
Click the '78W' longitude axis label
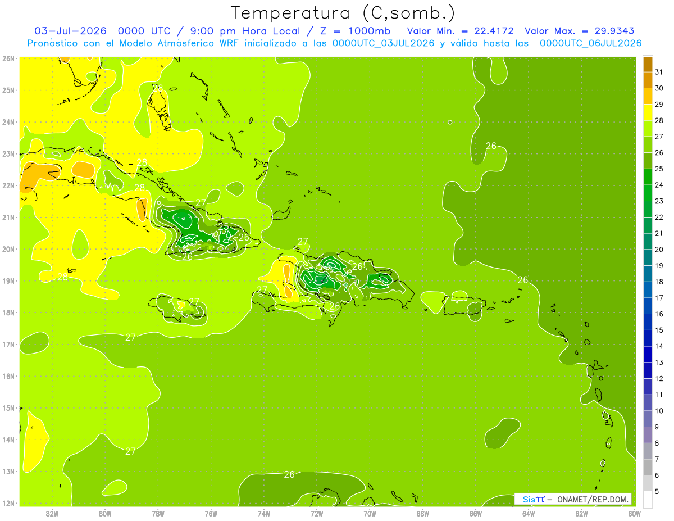tap(158, 513)
